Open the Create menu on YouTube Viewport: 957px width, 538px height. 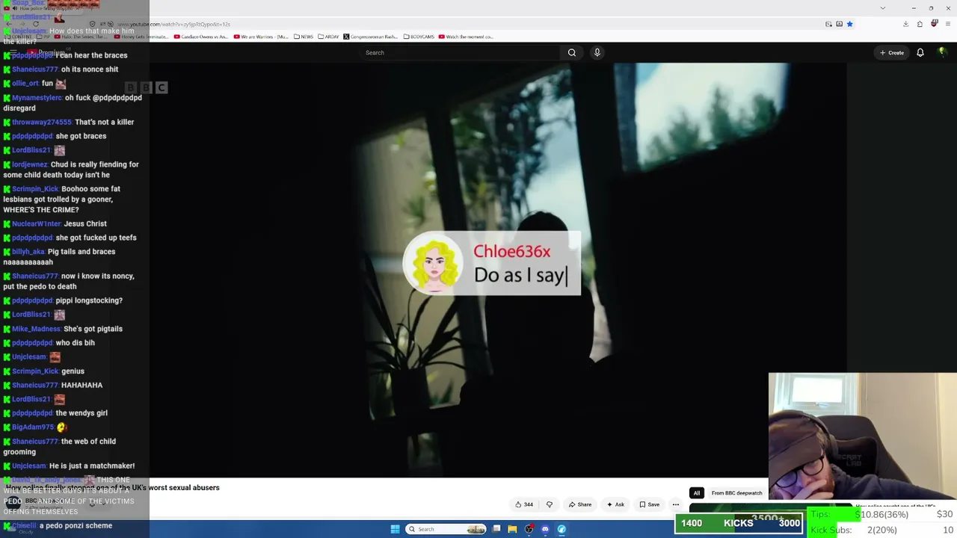coord(892,52)
